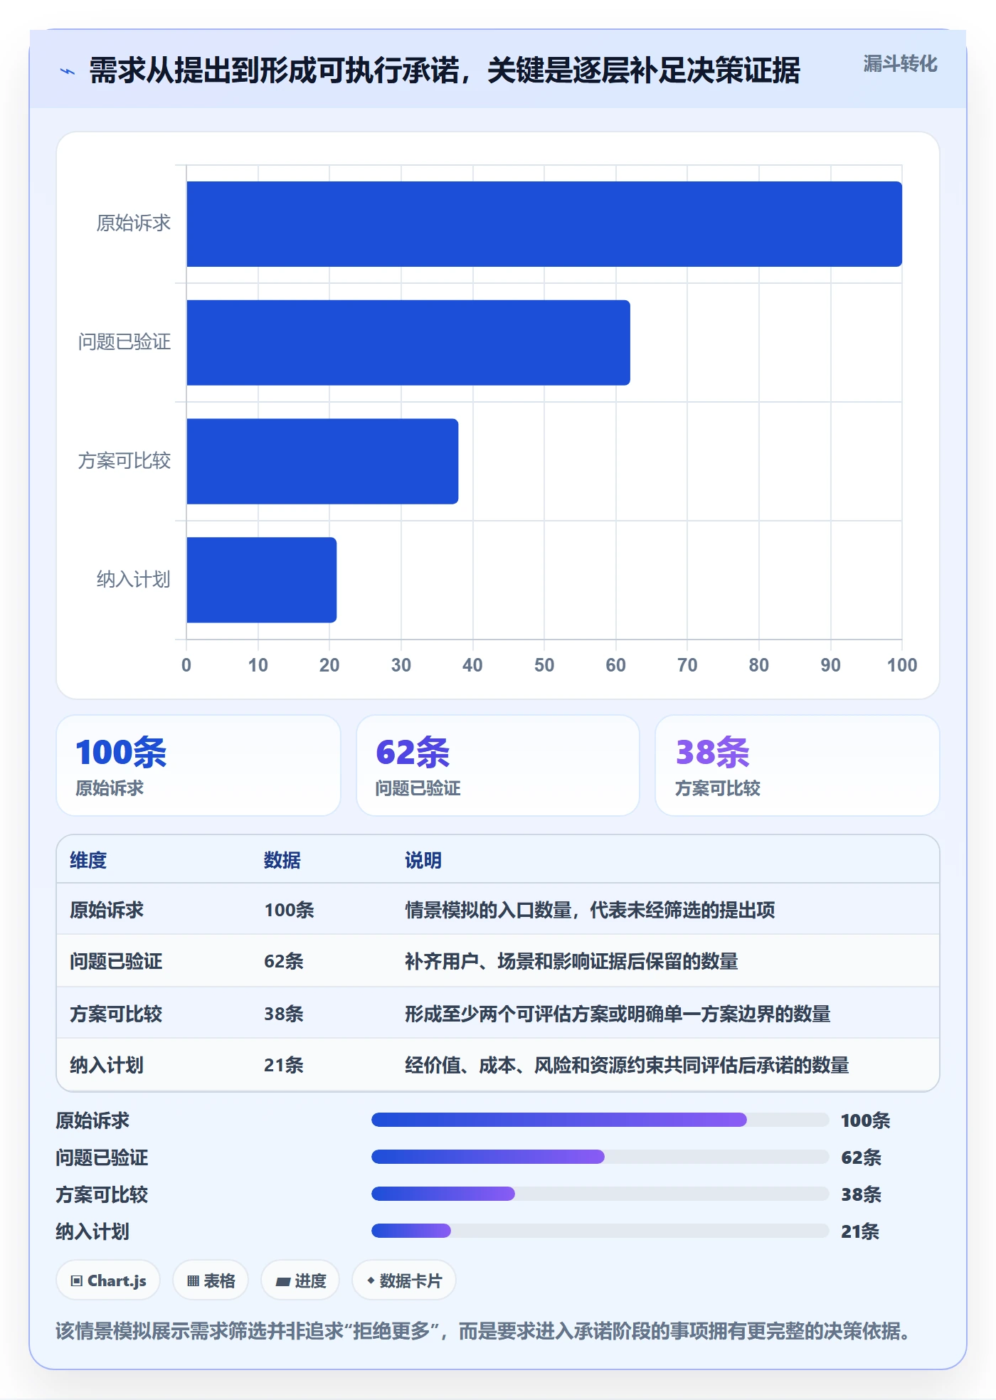Select the 漏斗转化 tag in the header

[x=900, y=64]
